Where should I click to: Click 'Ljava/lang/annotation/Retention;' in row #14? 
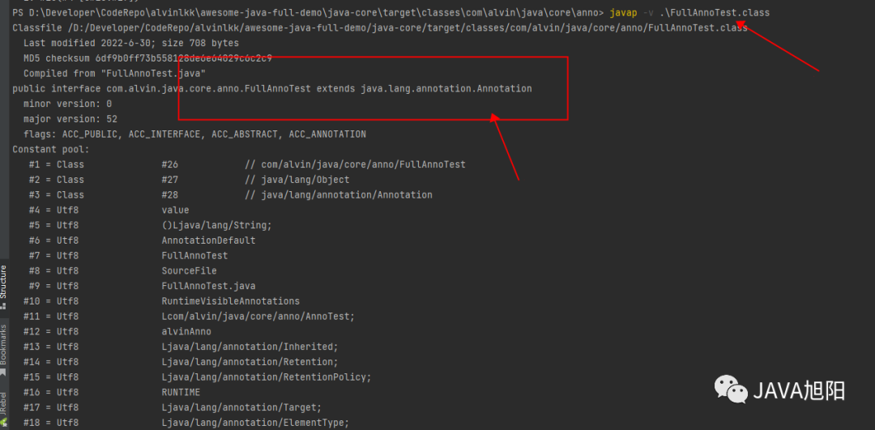click(x=250, y=362)
